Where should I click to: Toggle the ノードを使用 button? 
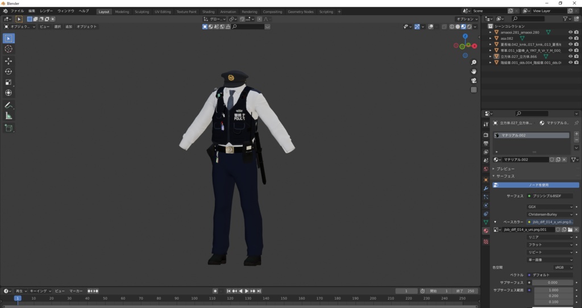point(535,185)
